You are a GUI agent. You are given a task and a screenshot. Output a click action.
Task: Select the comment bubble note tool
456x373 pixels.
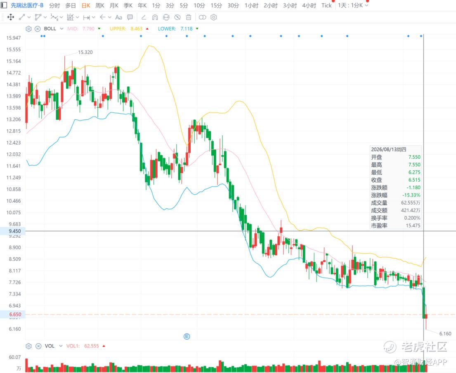(x=130, y=17)
